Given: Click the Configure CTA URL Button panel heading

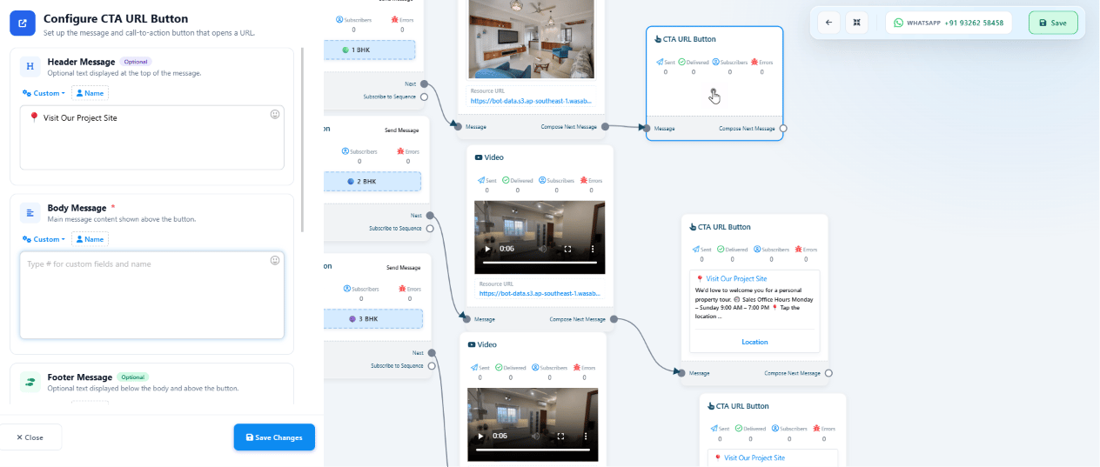Looking at the screenshot, I should (x=116, y=18).
